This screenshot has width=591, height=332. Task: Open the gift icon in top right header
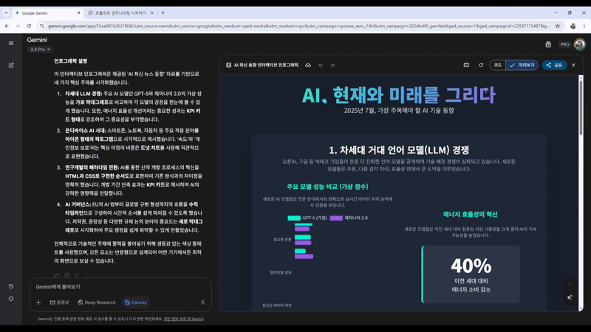(548, 44)
